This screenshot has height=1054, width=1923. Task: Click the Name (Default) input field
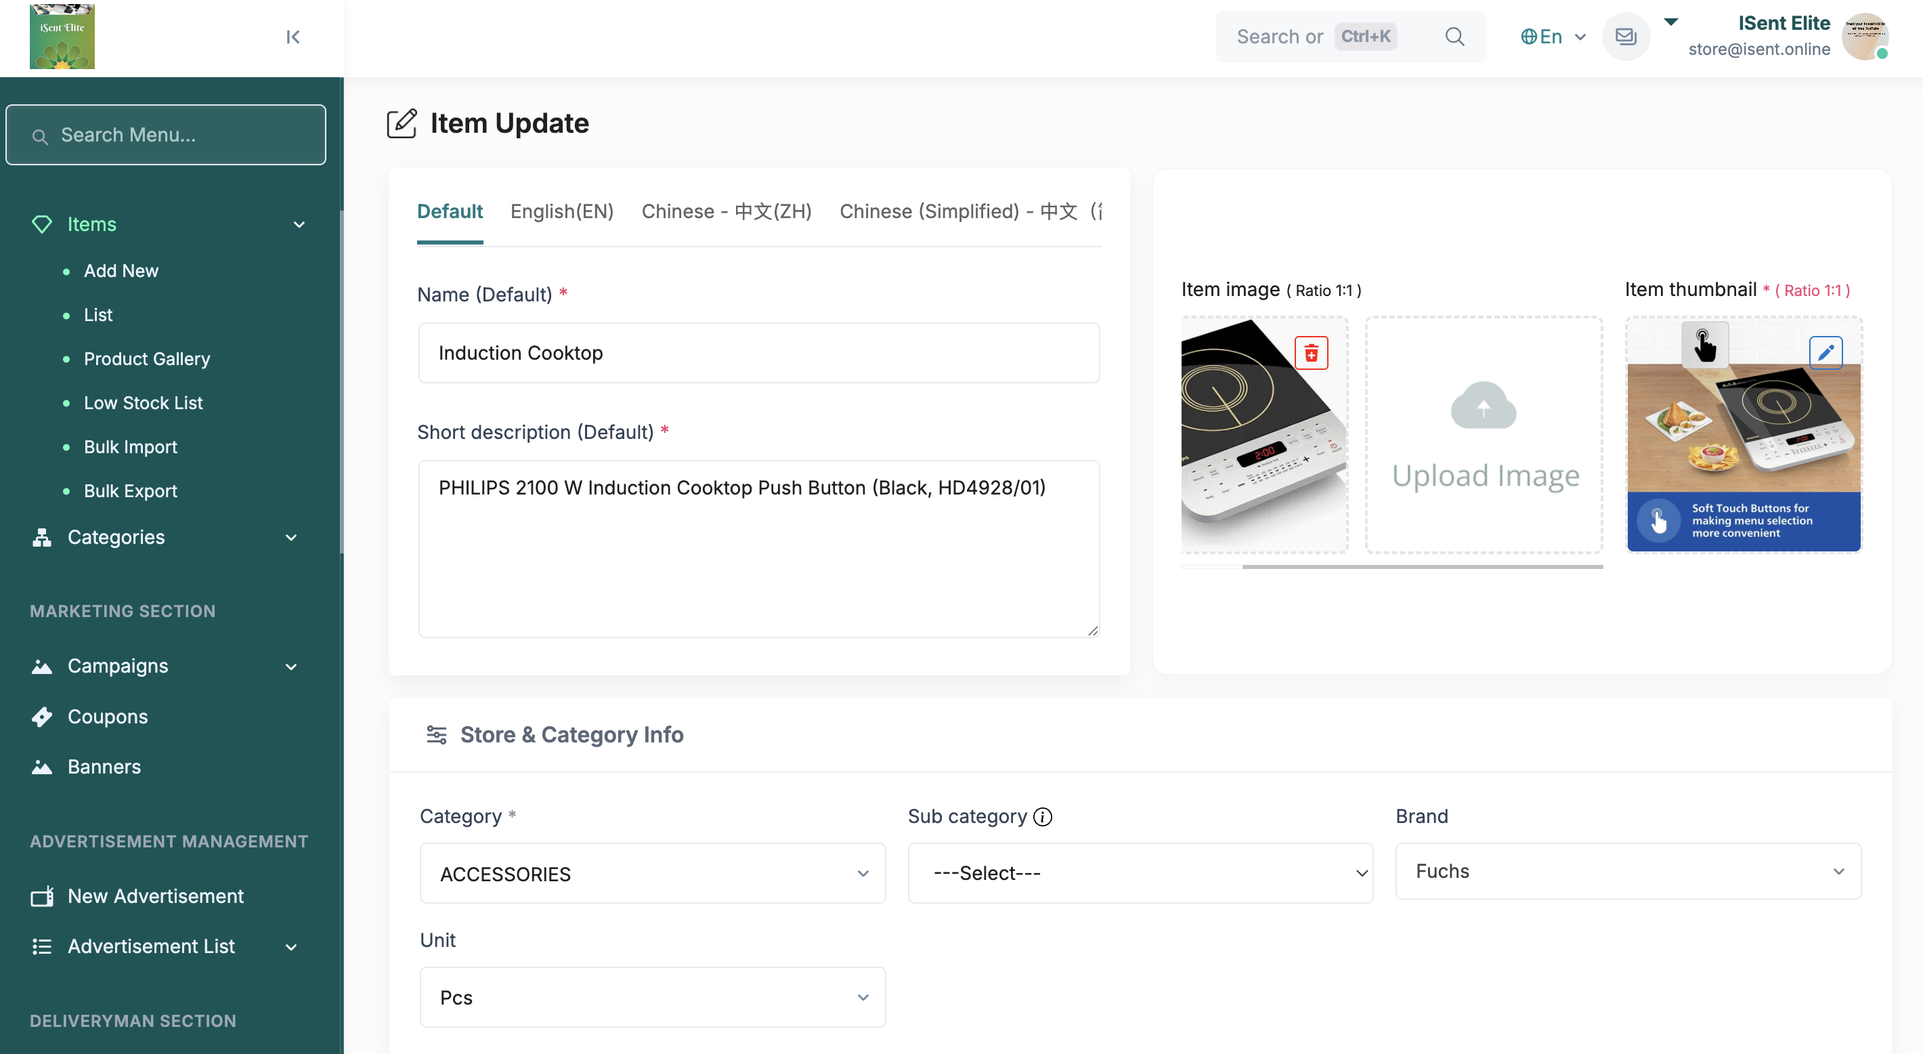[x=758, y=353]
